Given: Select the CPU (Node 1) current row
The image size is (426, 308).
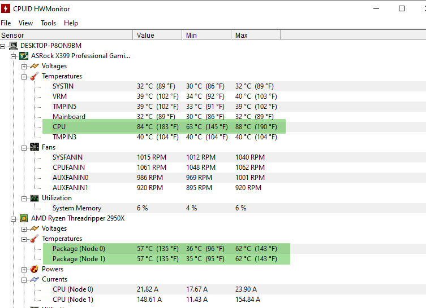Looking at the screenshot, I should tap(239, 300).
